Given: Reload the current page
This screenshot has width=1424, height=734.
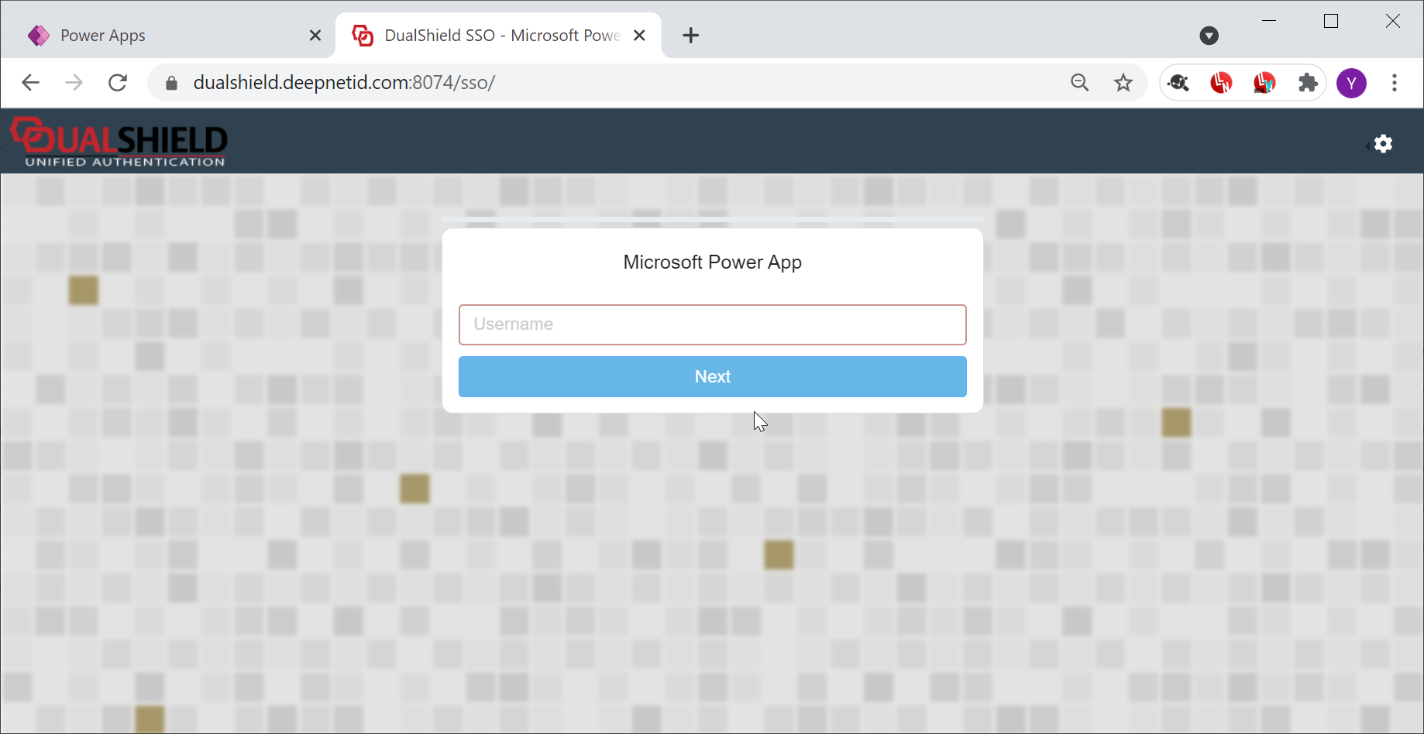Looking at the screenshot, I should [118, 83].
